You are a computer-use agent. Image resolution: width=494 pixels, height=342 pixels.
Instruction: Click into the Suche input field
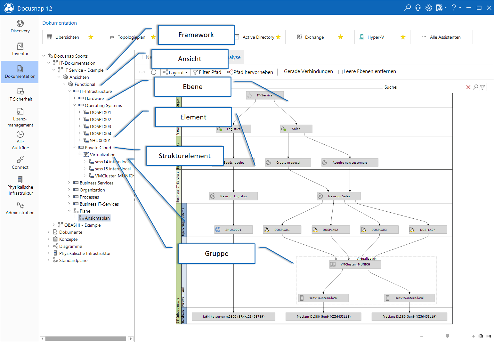(433, 87)
